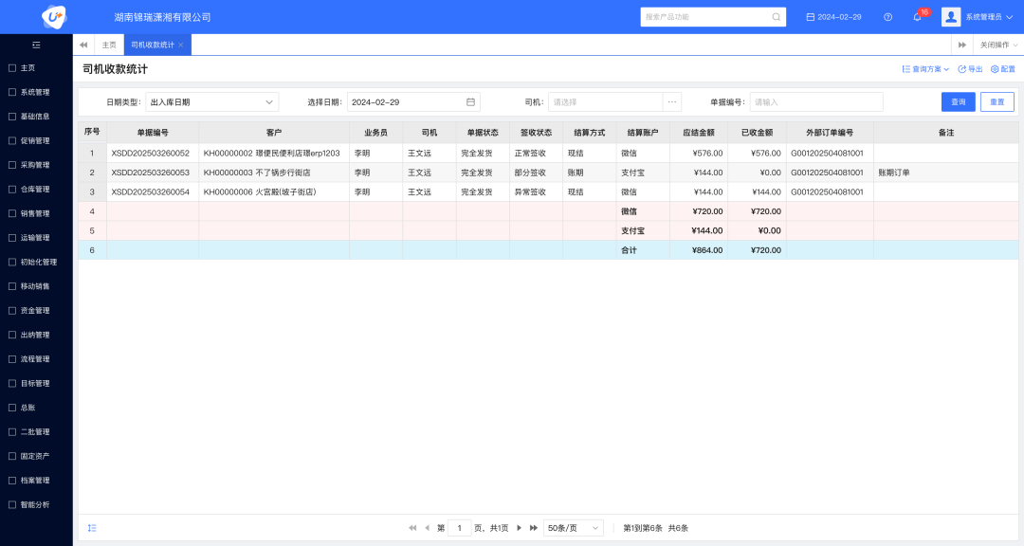Expand the 查询方案 dropdown
The image size is (1024, 546).
coord(925,69)
